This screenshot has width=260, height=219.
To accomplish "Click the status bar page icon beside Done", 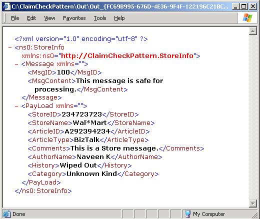I will [x=7, y=214].
